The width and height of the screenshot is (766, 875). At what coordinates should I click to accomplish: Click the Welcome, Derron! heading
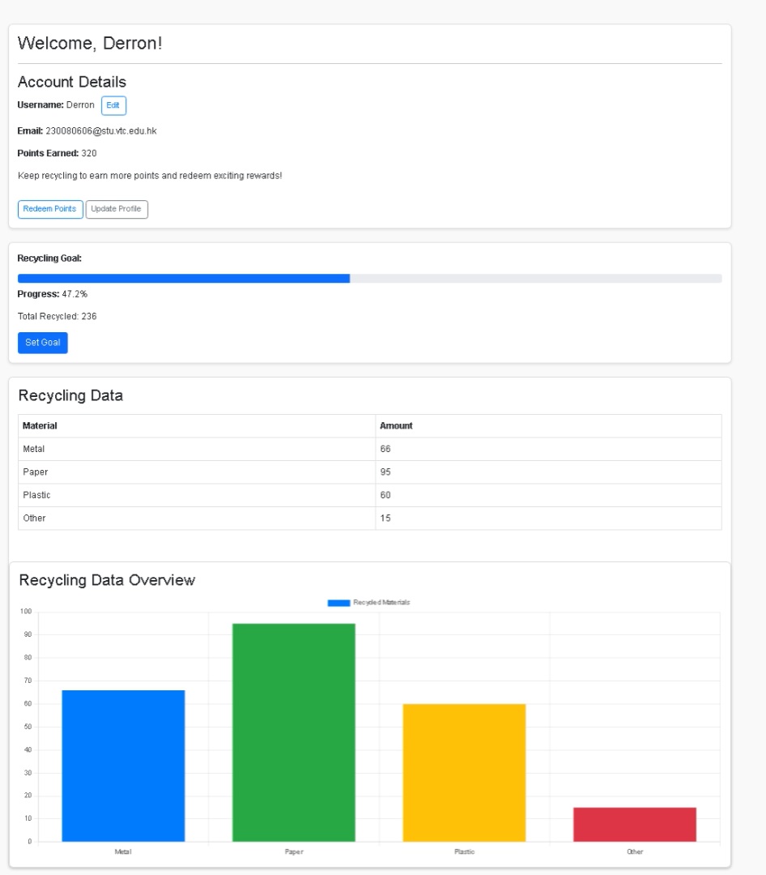(x=90, y=44)
